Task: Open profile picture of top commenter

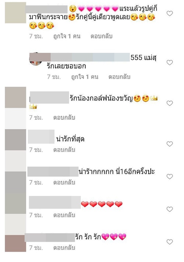Action: 15,13
